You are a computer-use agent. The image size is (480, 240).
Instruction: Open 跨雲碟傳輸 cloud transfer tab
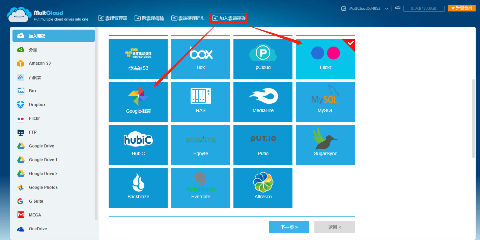(x=149, y=18)
